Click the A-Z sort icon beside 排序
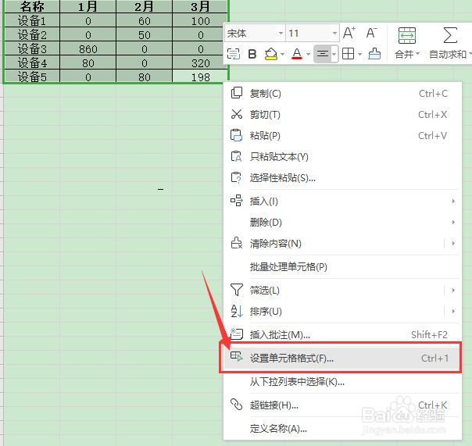This screenshot has width=472, height=446. tap(236, 311)
